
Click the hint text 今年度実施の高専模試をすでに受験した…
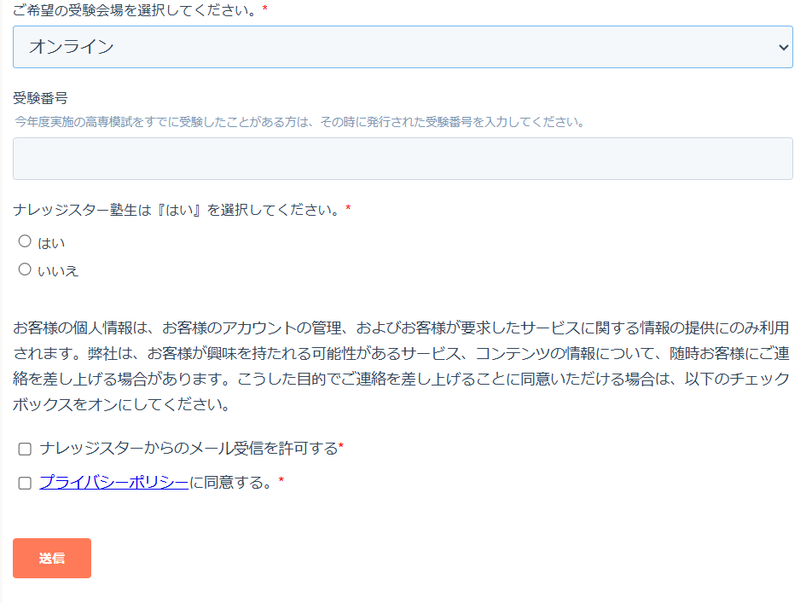300,122
